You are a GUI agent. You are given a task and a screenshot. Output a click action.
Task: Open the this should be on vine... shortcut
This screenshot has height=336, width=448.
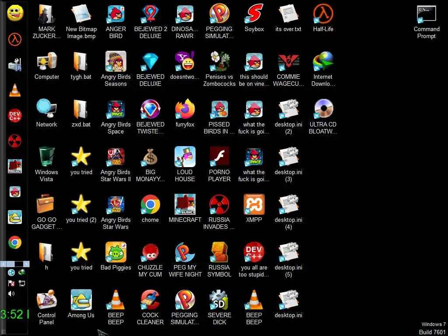point(254,70)
